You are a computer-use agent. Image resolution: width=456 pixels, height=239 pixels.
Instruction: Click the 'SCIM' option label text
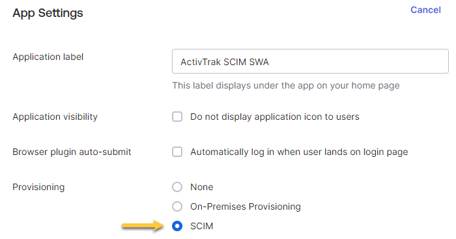coord(201,226)
